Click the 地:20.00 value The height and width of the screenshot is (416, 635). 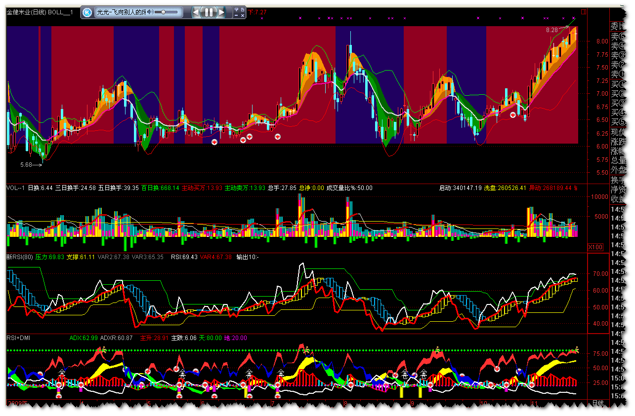(x=235, y=338)
